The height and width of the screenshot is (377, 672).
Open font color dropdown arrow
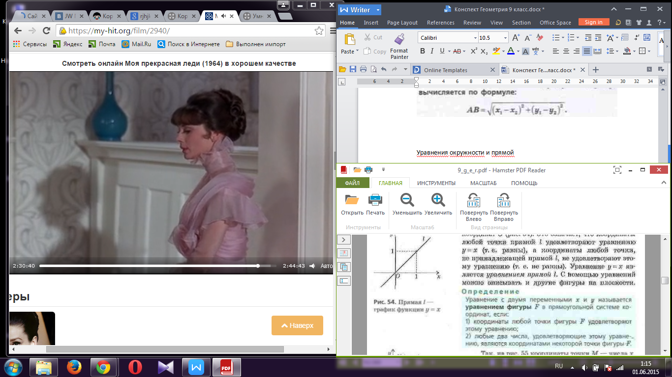[518, 51]
